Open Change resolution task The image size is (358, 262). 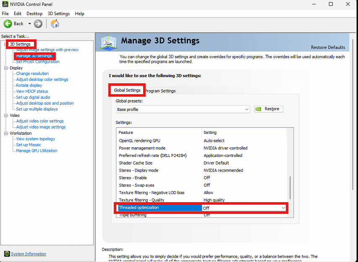[x=32, y=74]
